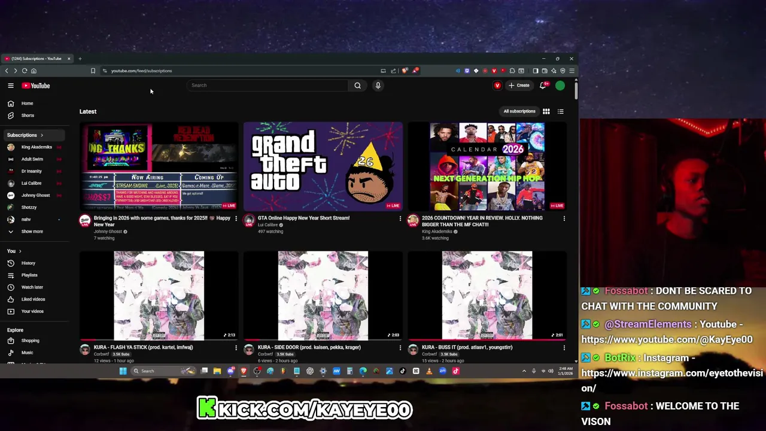
Task: Go back using the browser back arrow
Action: [x=7, y=71]
